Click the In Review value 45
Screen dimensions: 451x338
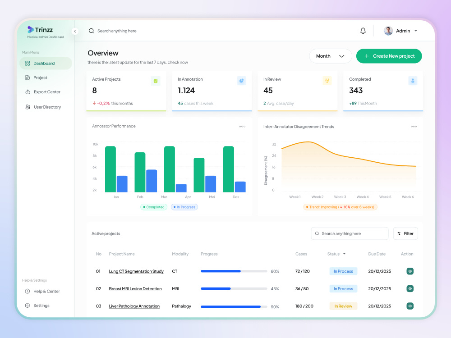pos(268,91)
